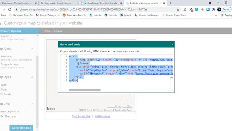Click the sidebar vertical scrollbar
This screenshot has width=232, height=131.
pos(37,91)
